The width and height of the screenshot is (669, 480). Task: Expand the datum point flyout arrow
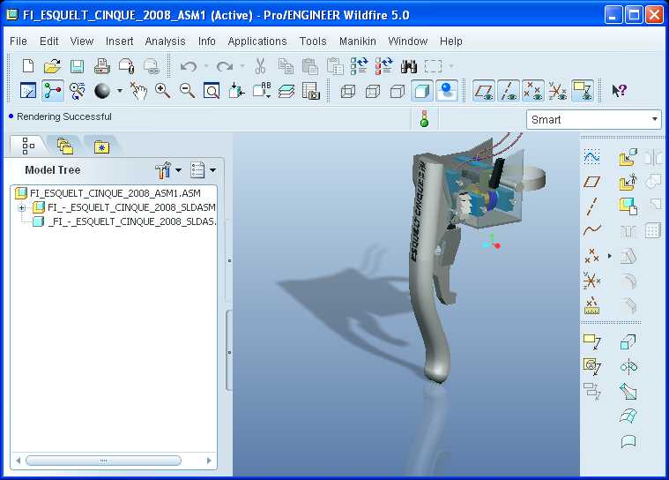click(x=610, y=256)
